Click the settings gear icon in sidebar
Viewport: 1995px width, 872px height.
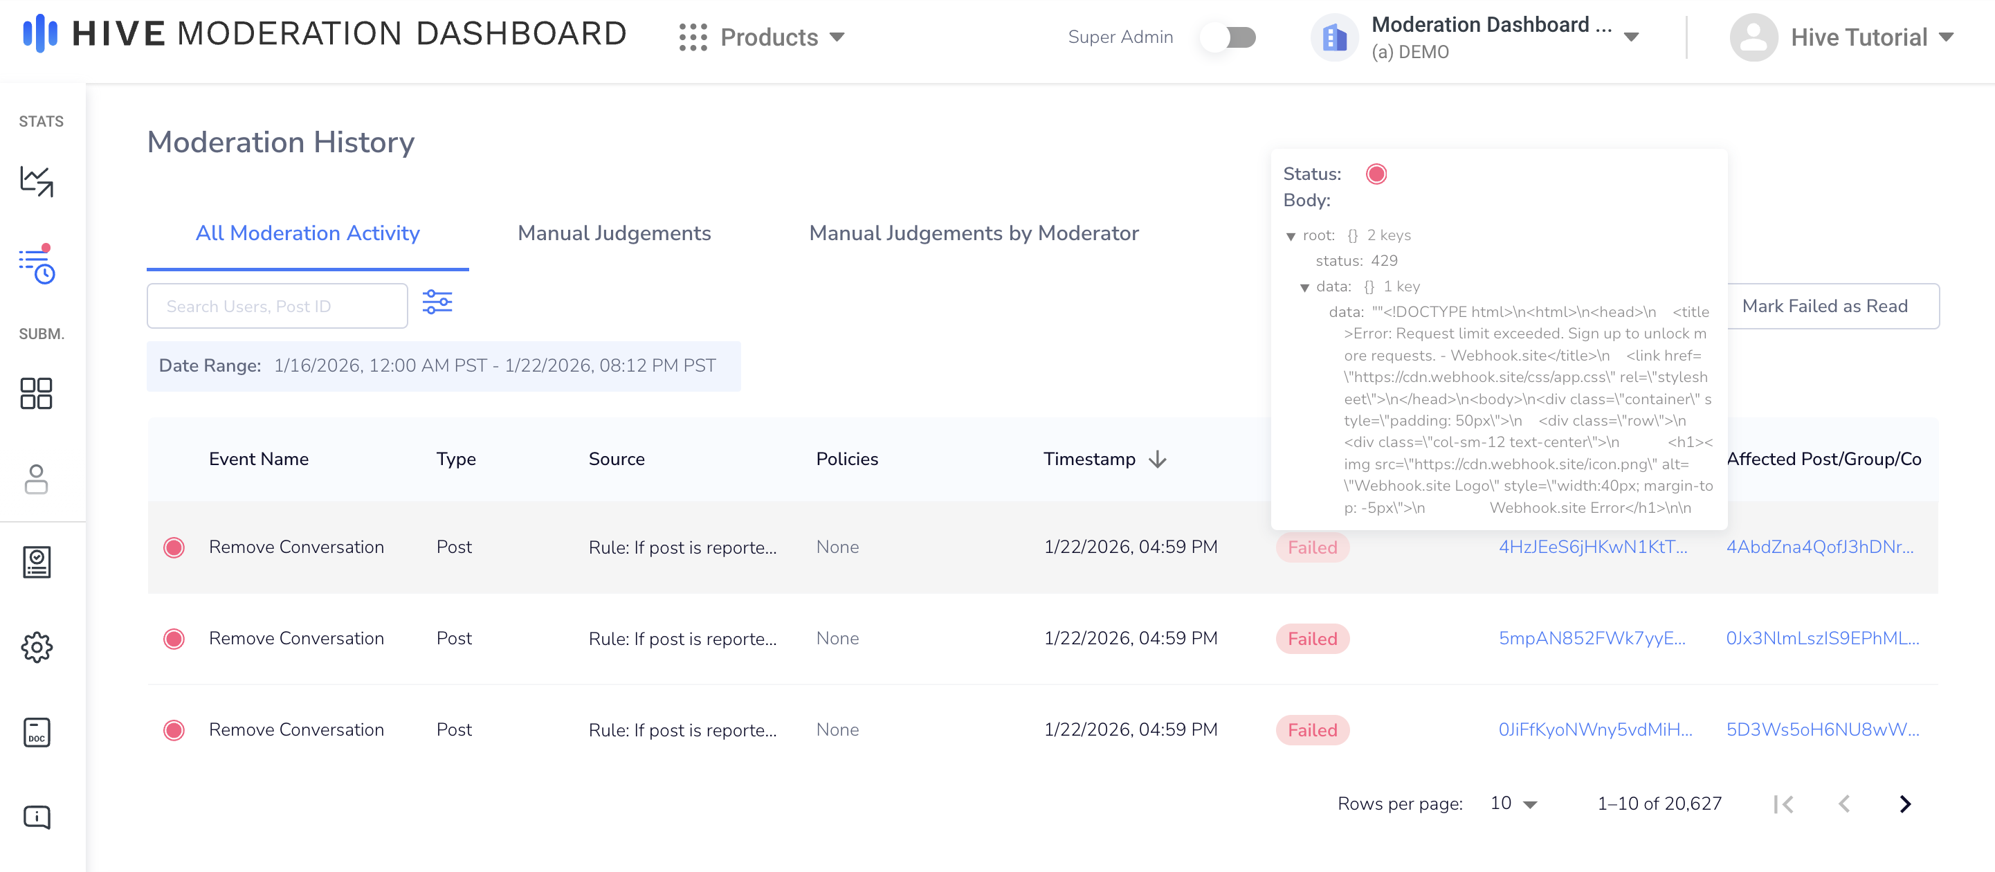pos(37,646)
